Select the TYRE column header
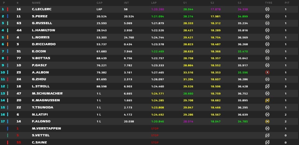This screenshot has width=299, height=145. (x=269, y=3)
